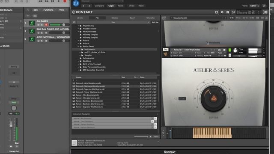Click the Copy button
Image resolution: width=274 pixels, height=154 pixels.
pos(111,6)
